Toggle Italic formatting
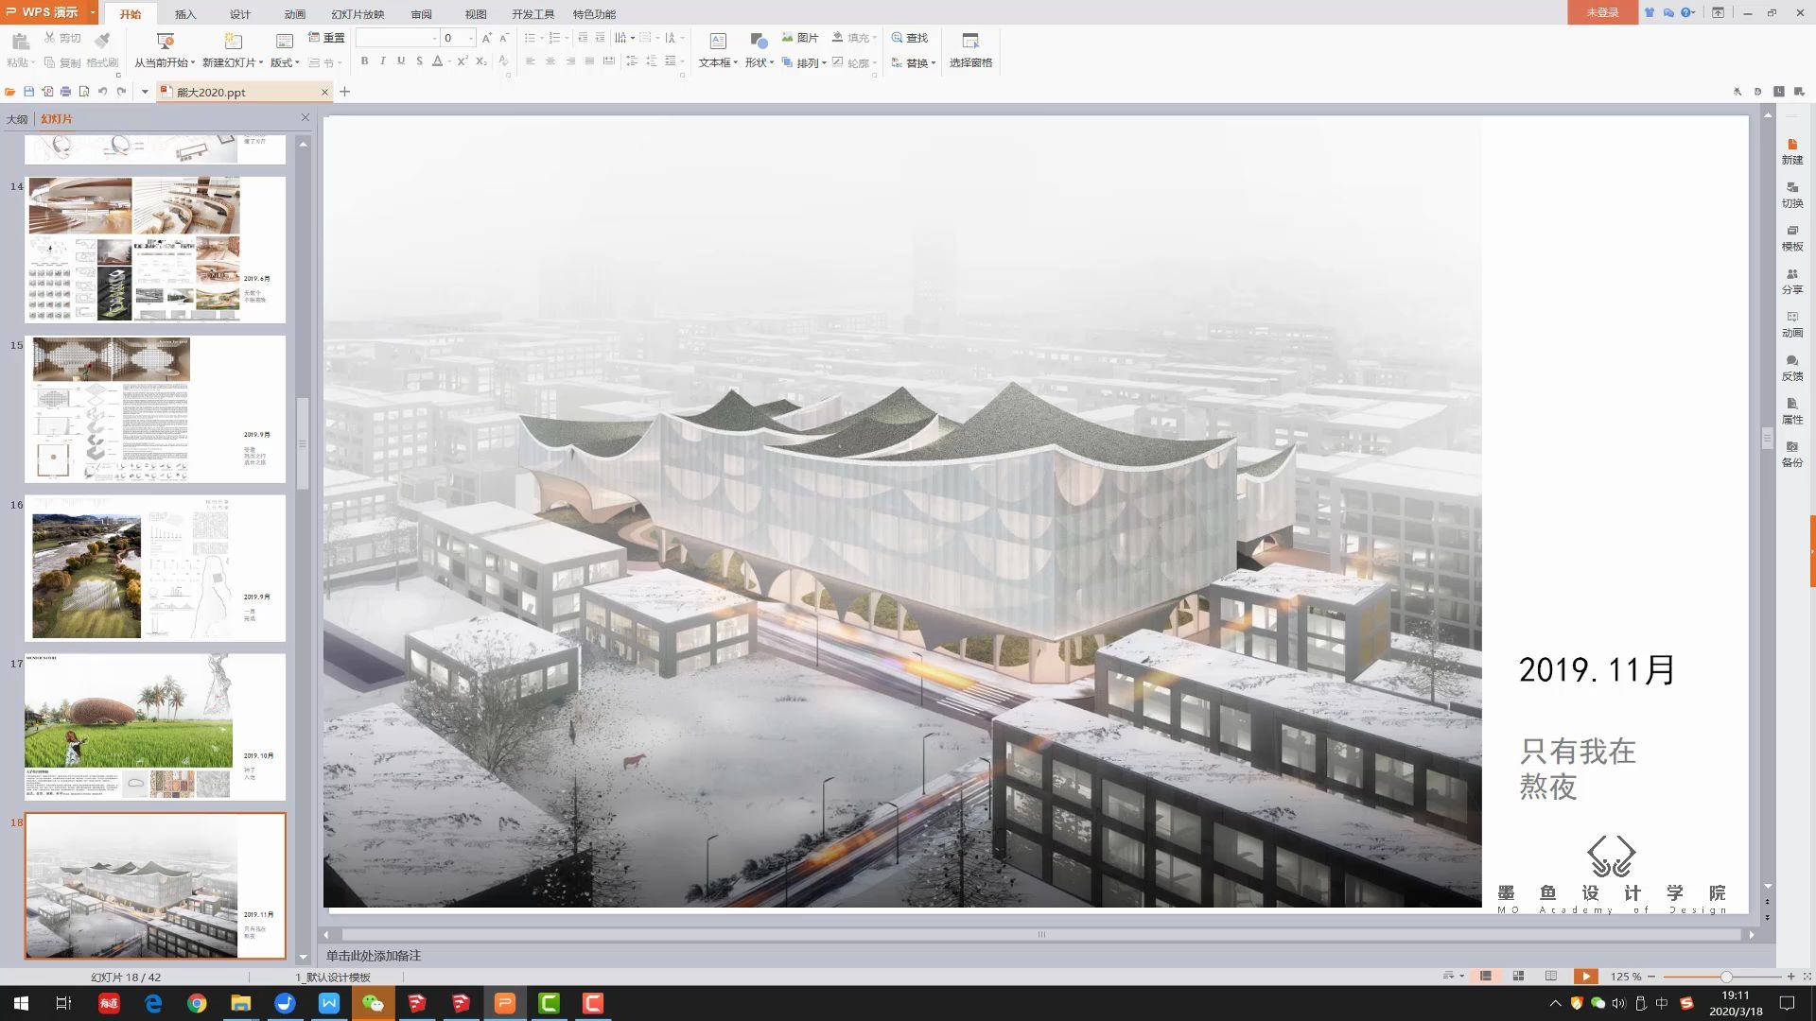Screen dimensions: 1816x1021 click(x=382, y=61)
